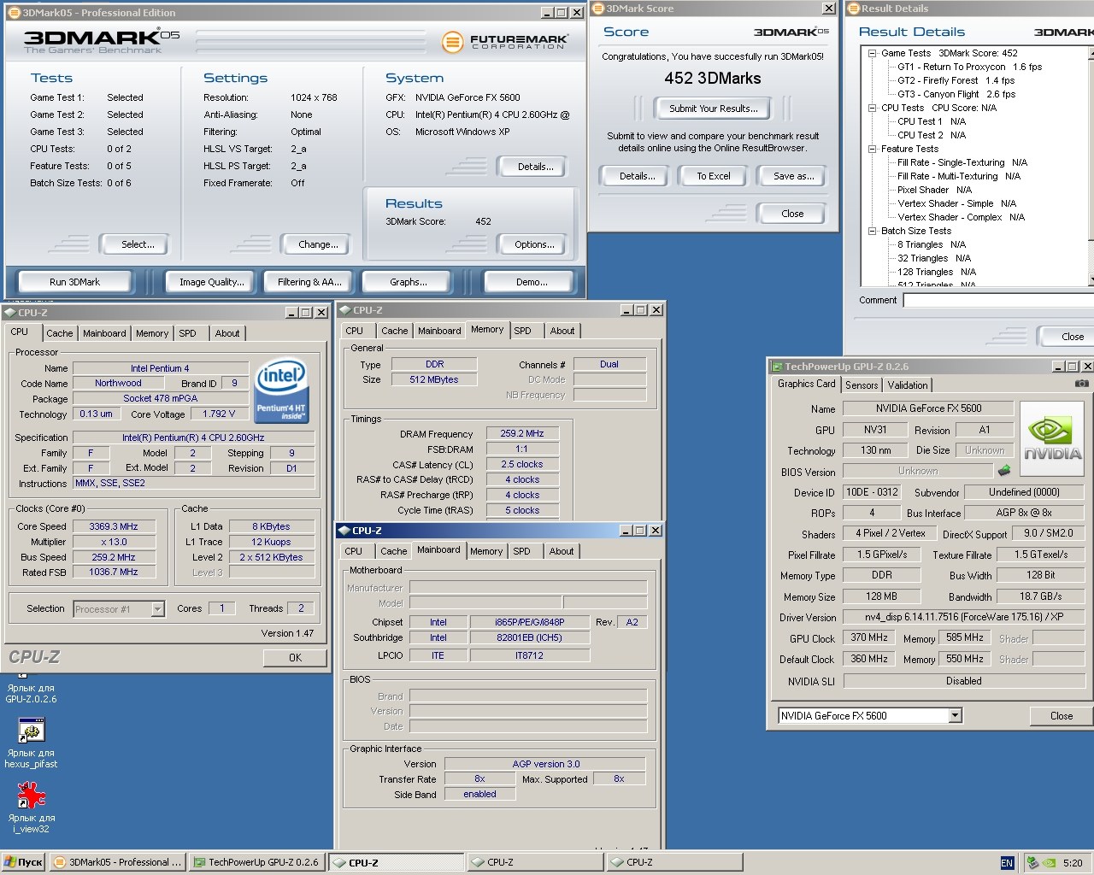Click Close in the 3DMark Score window
The width and height of the screenshot is (1094, 875).
(792, 214)
